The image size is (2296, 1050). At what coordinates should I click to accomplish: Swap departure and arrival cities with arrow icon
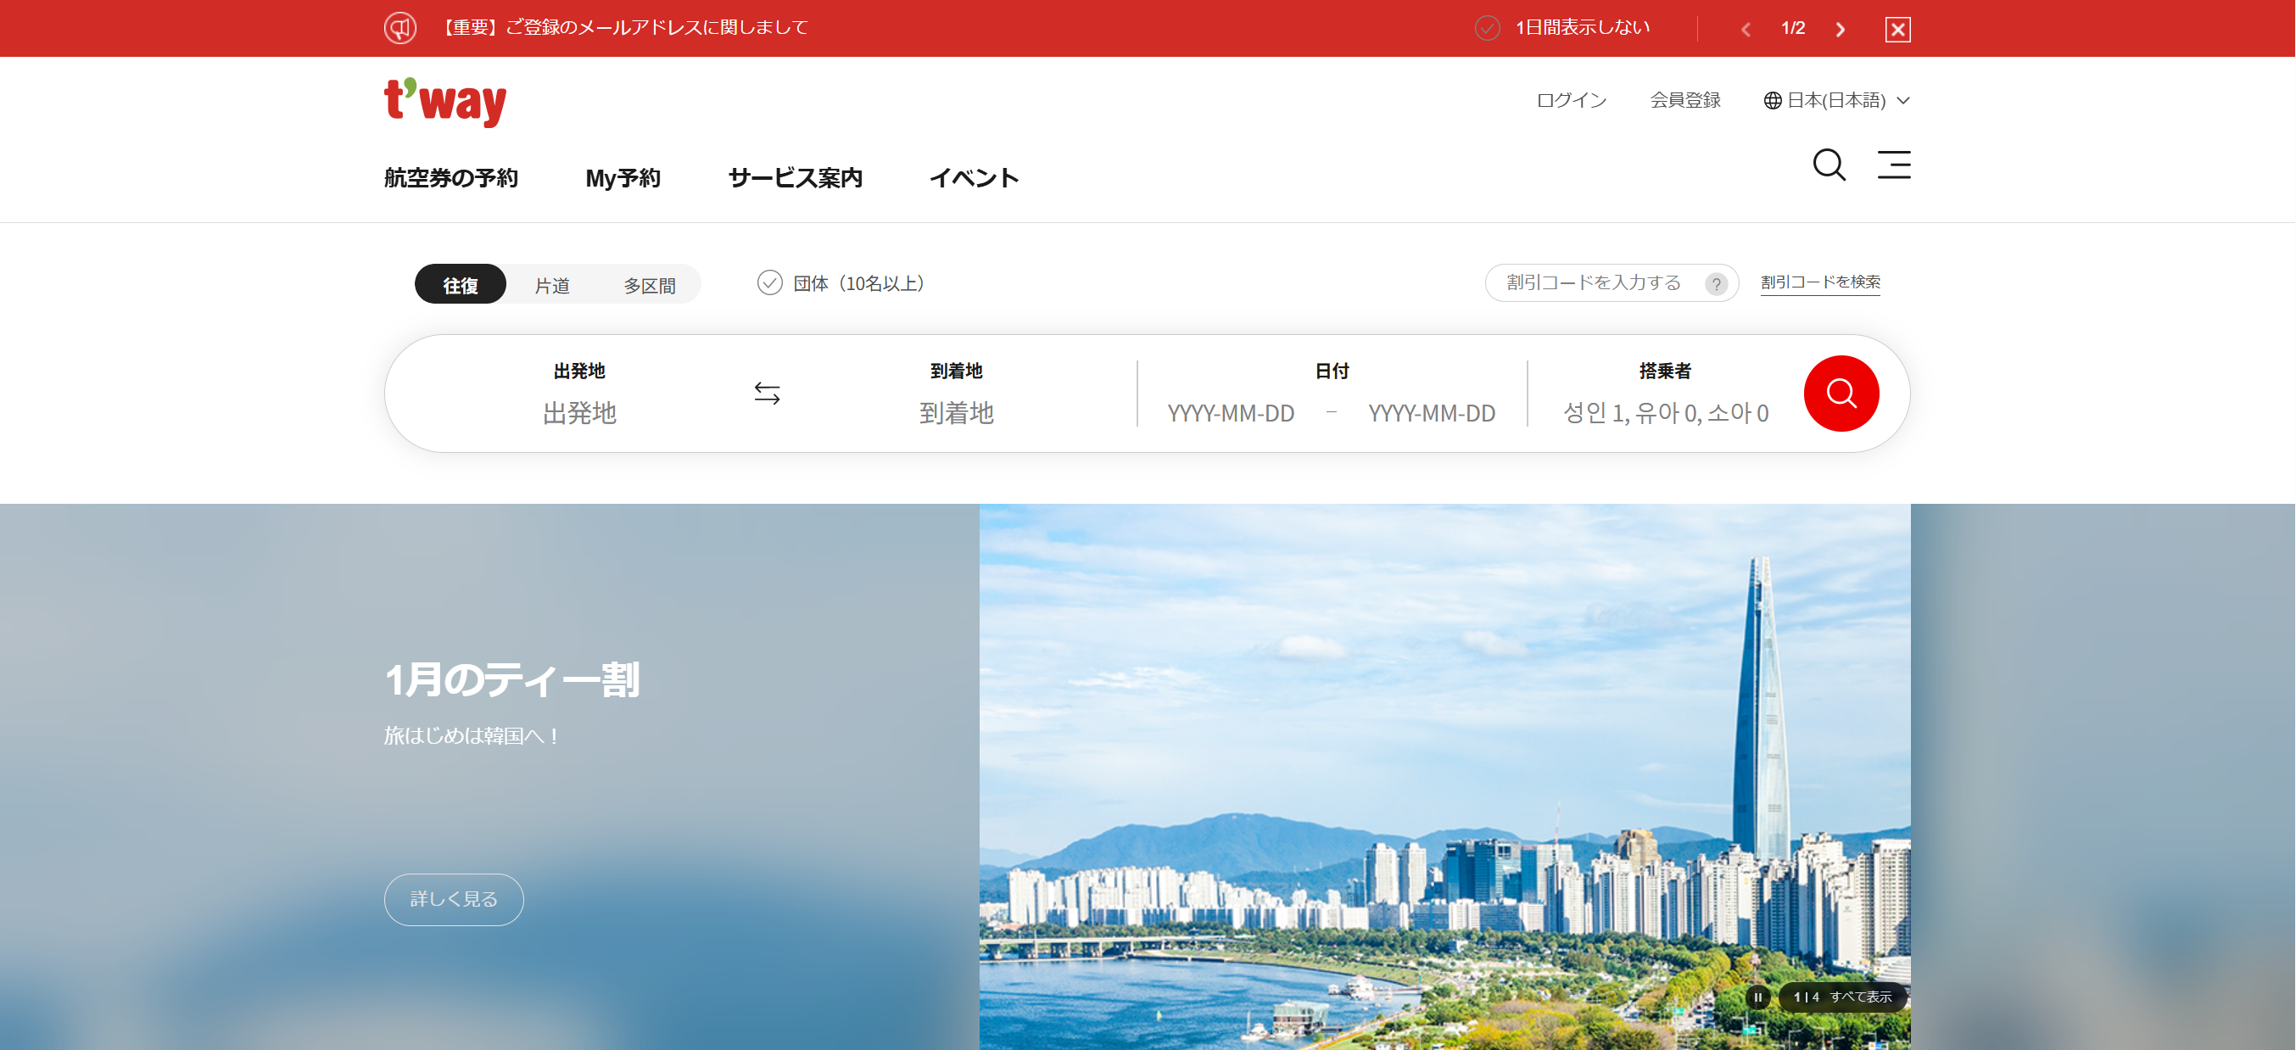(766, 393)
